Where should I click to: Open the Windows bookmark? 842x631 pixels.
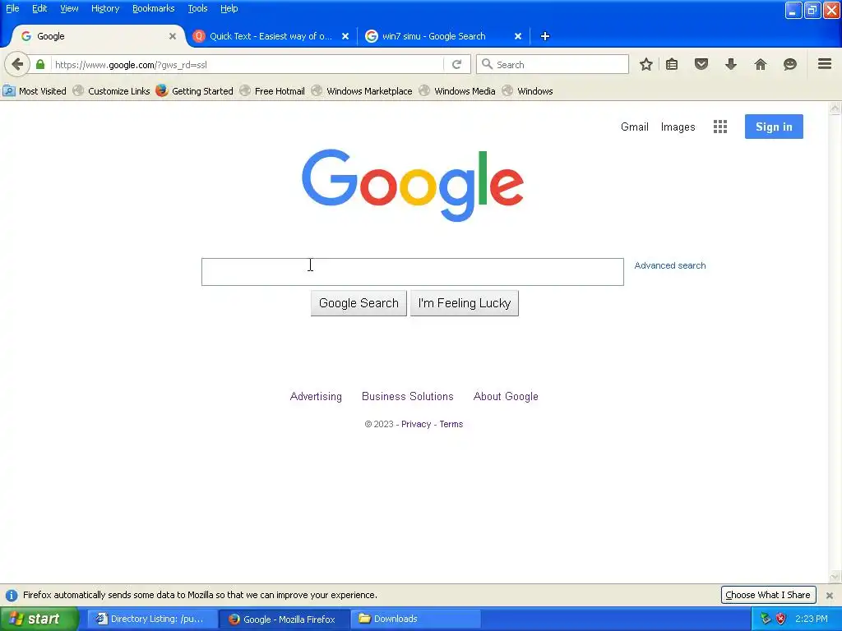[x=527, y=90]
